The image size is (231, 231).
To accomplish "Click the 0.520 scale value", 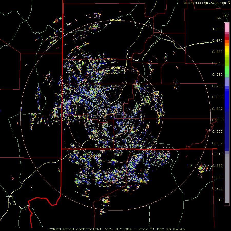I will pyautogui.click(x=217, y=132).
